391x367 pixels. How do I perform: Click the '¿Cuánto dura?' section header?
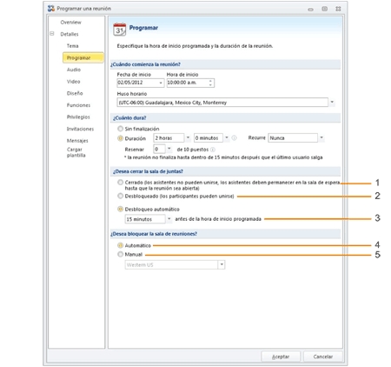(x=225, y=117)
